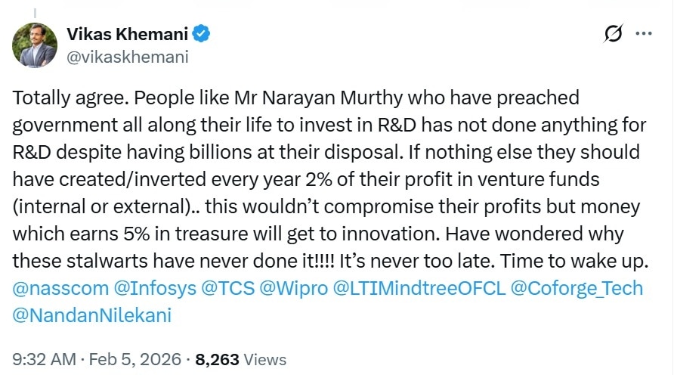Open the @Wipro profile mention

click(284, 288)
